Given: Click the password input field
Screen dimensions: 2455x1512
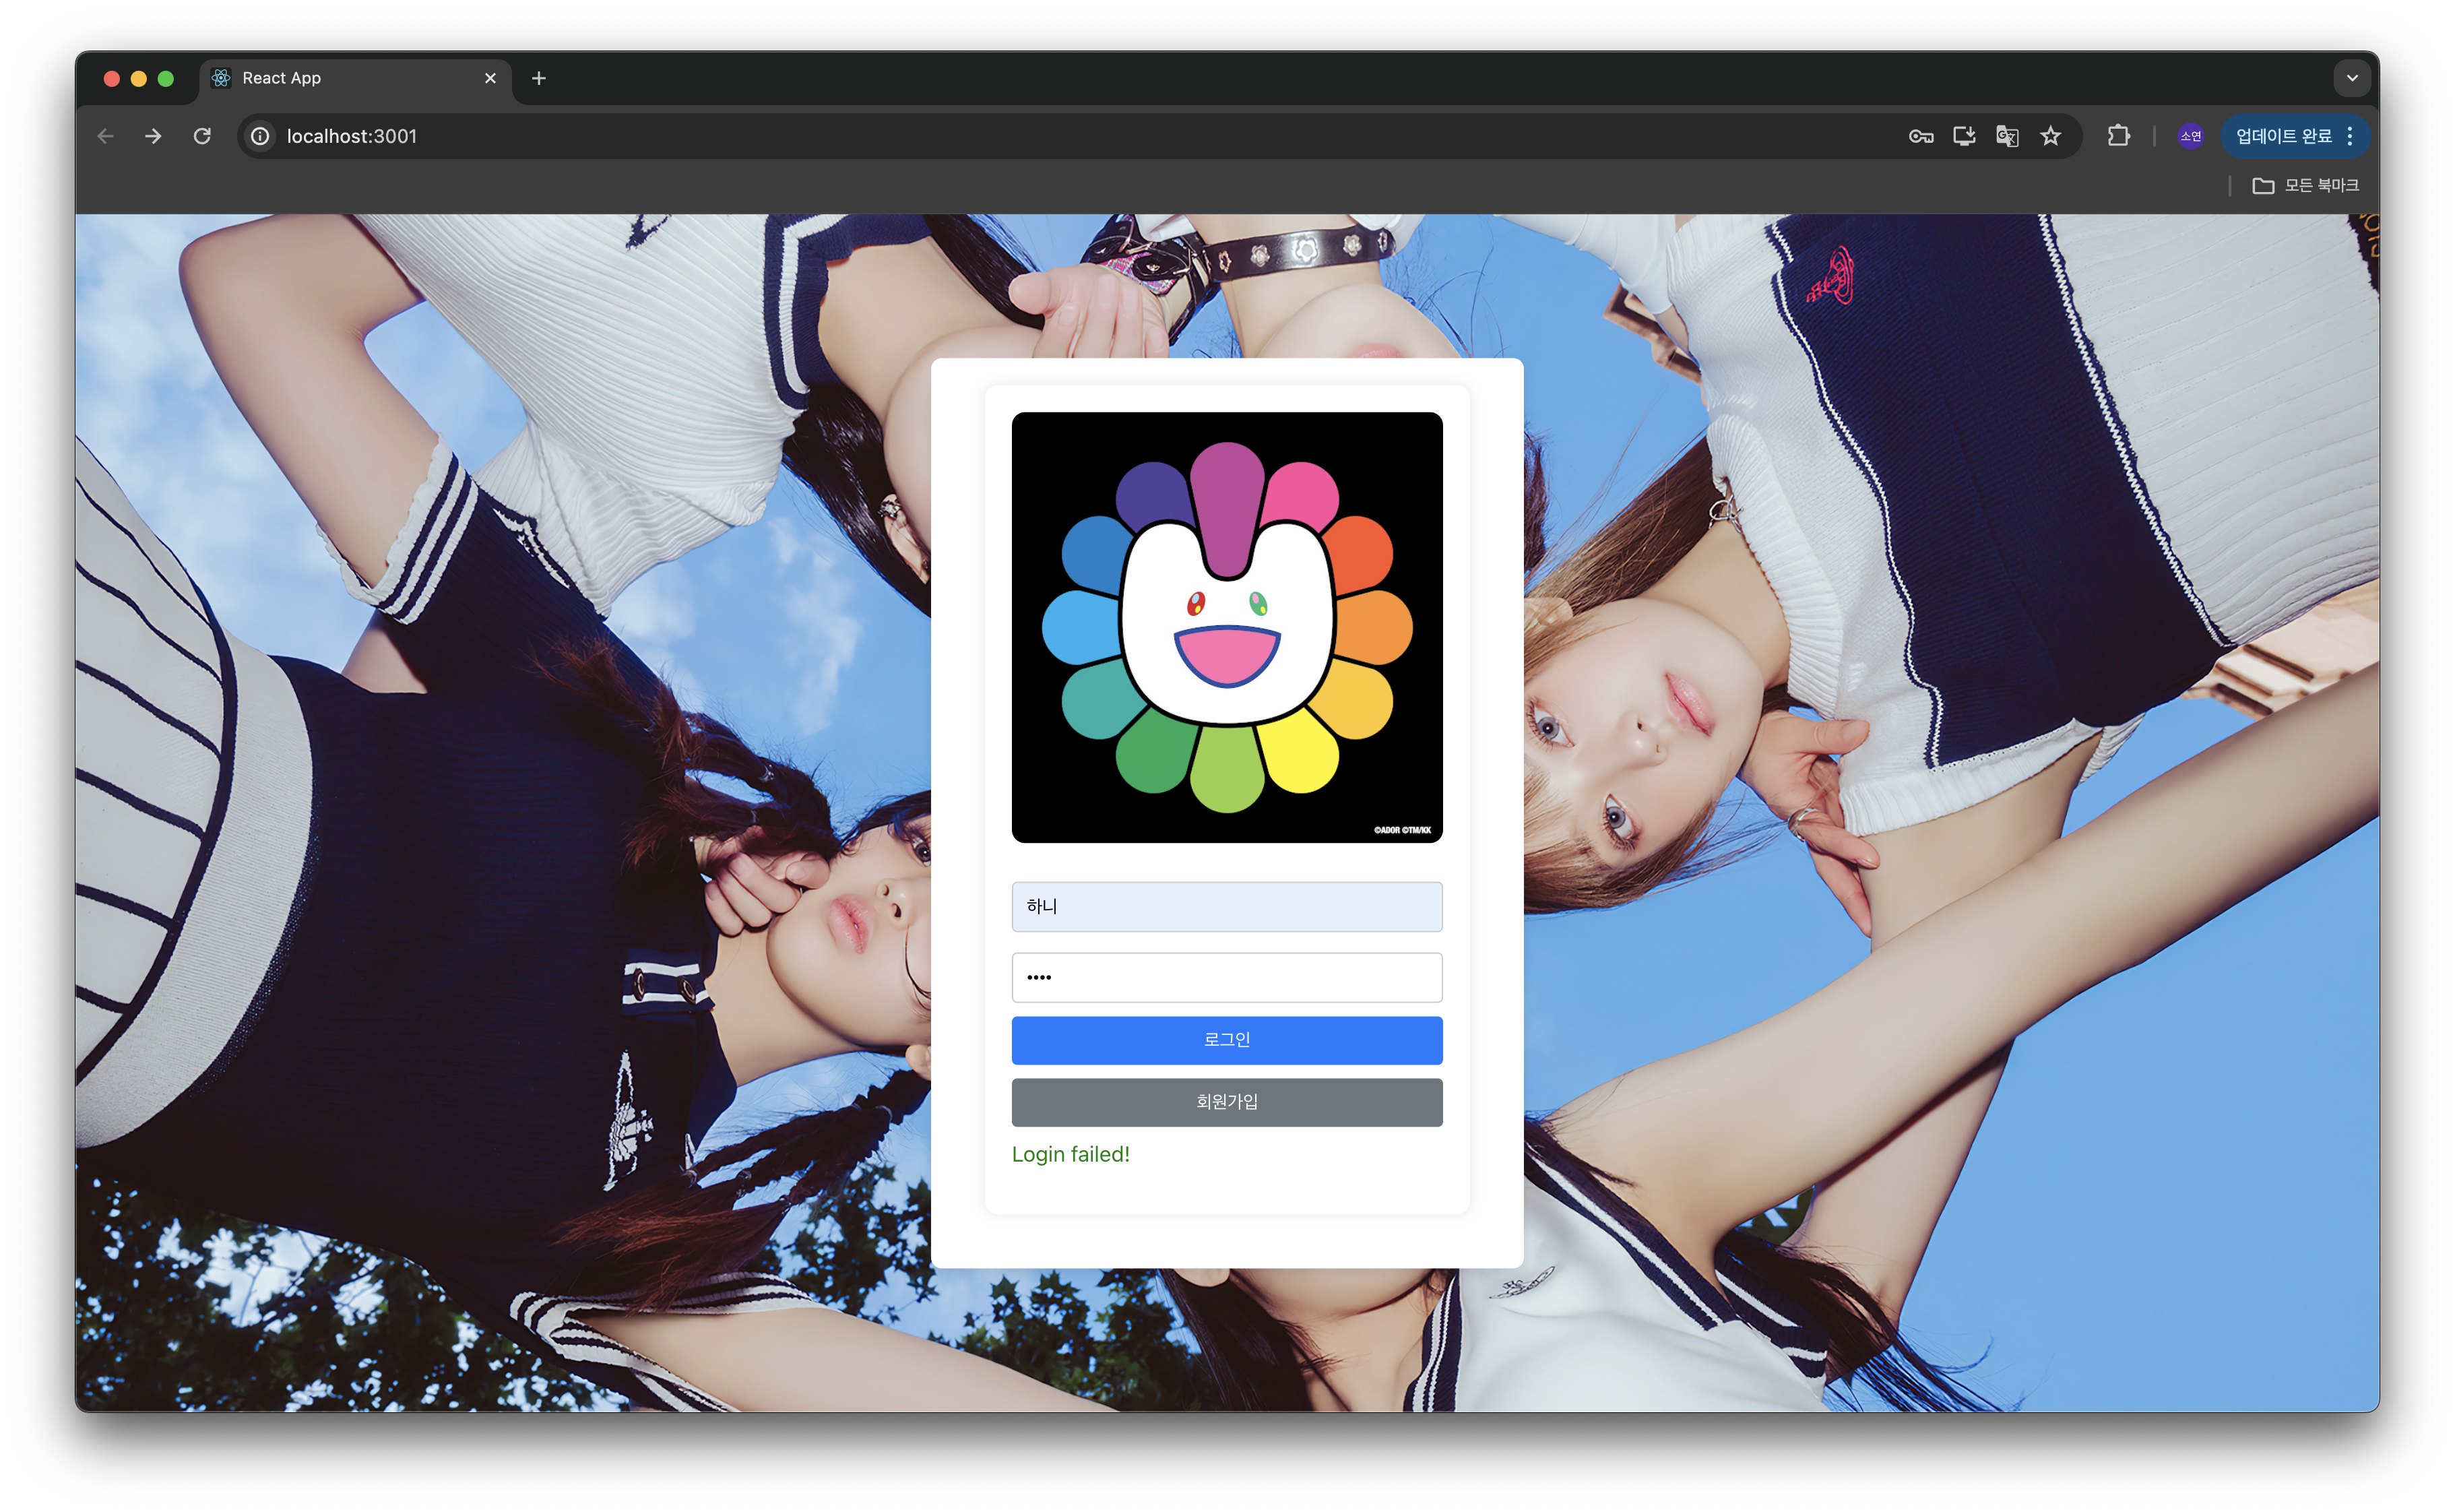Looking at the screenshot, I should 1227,977.
